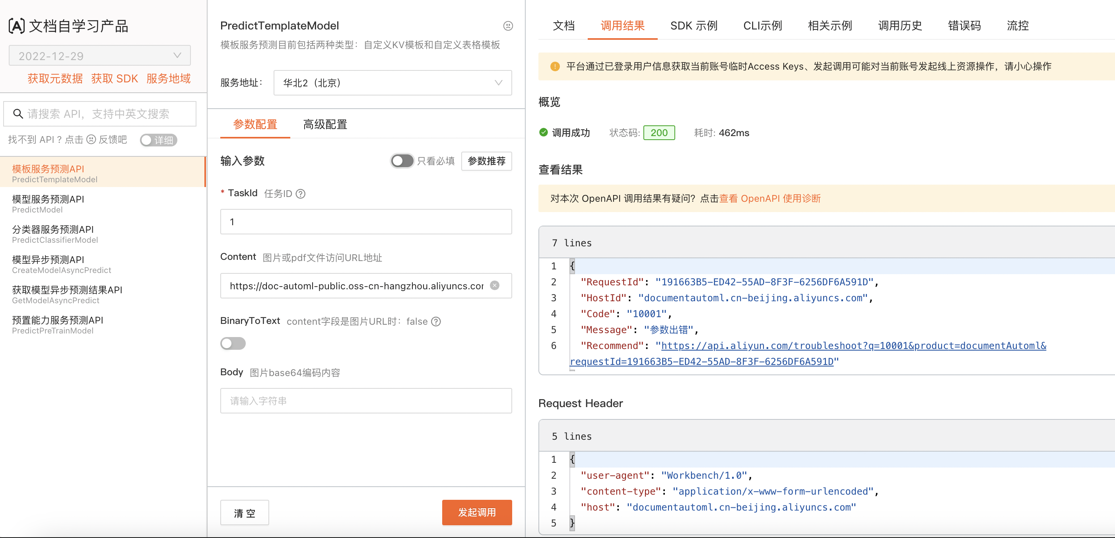
Task: Collapse the Request Header JSON opening brace
Action: [572, 459]
